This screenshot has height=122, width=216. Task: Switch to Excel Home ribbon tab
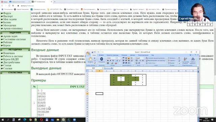point(94,55)
